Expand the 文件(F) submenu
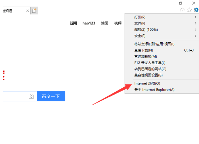Viewport: 199px width, 144px height. (x=140, y=23)
